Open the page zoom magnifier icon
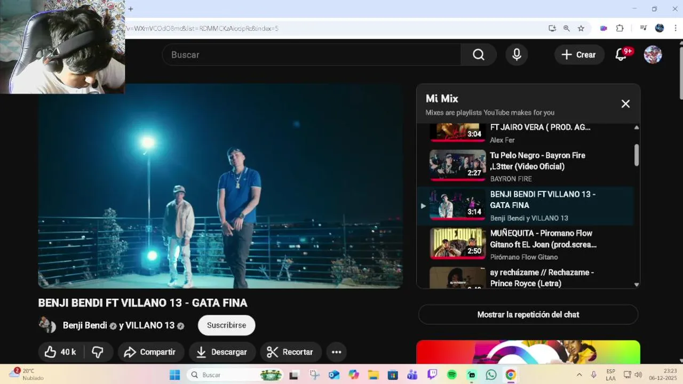683x384 pixels. coord(567,28)
